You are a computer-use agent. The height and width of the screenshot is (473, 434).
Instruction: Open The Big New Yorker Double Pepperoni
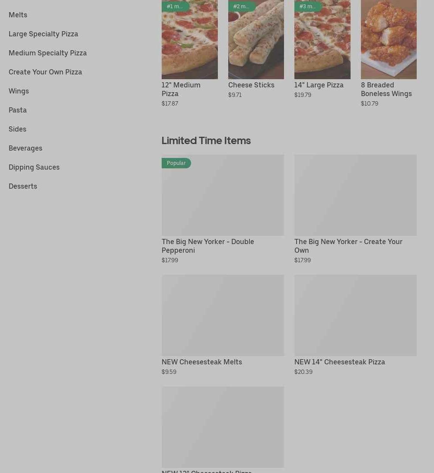[x=223, y=199]
